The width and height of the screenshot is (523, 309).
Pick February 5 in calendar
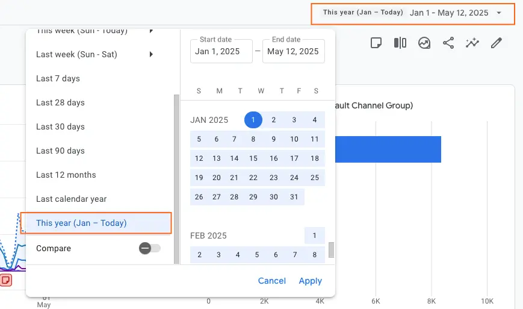[x=257, y=255]
